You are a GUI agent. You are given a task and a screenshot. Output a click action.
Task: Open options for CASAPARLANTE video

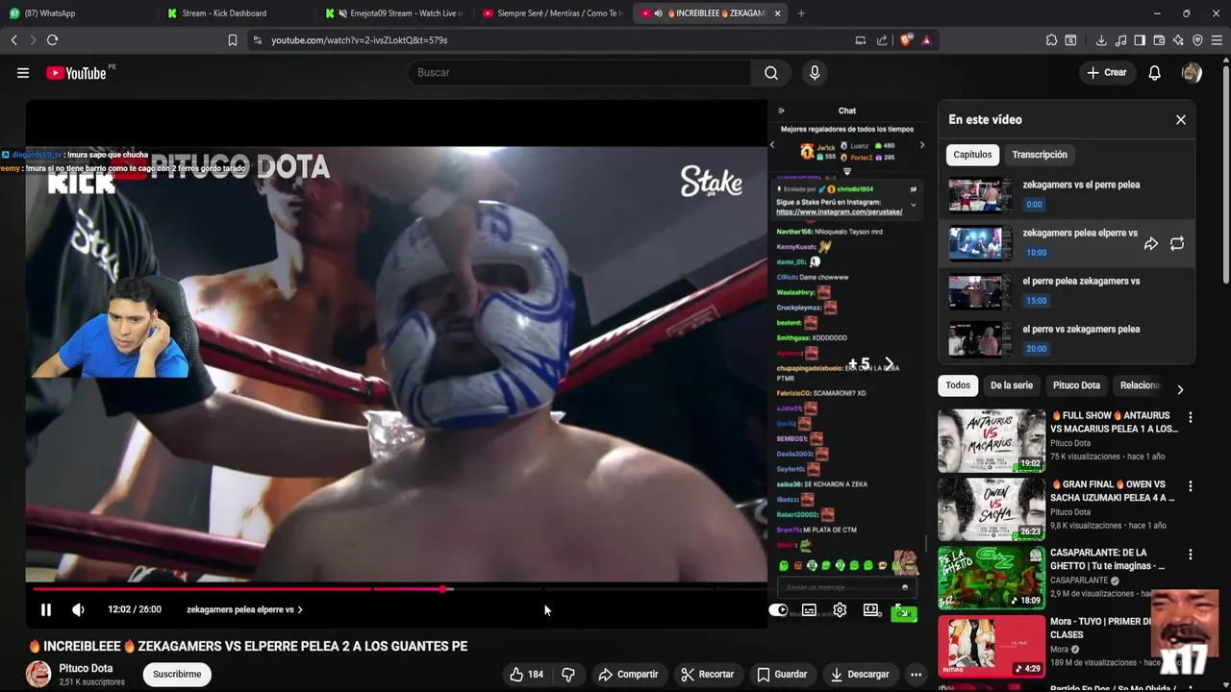(1191, 556)
